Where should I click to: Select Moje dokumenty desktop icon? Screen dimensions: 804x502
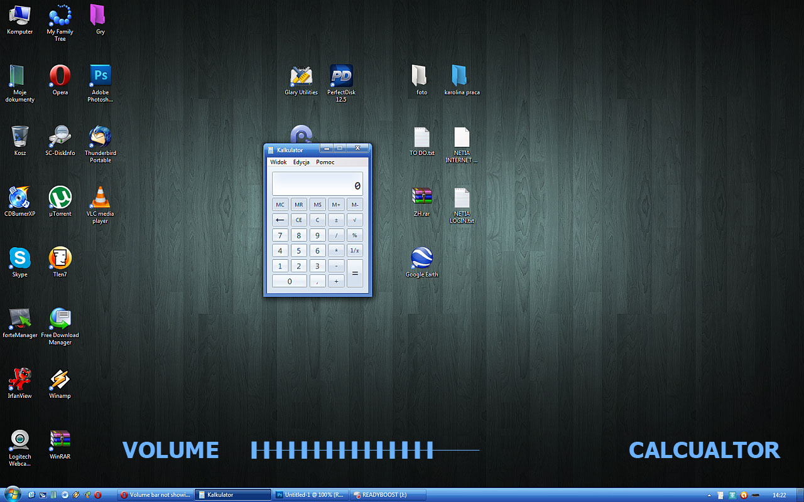(x=19, y=83)
